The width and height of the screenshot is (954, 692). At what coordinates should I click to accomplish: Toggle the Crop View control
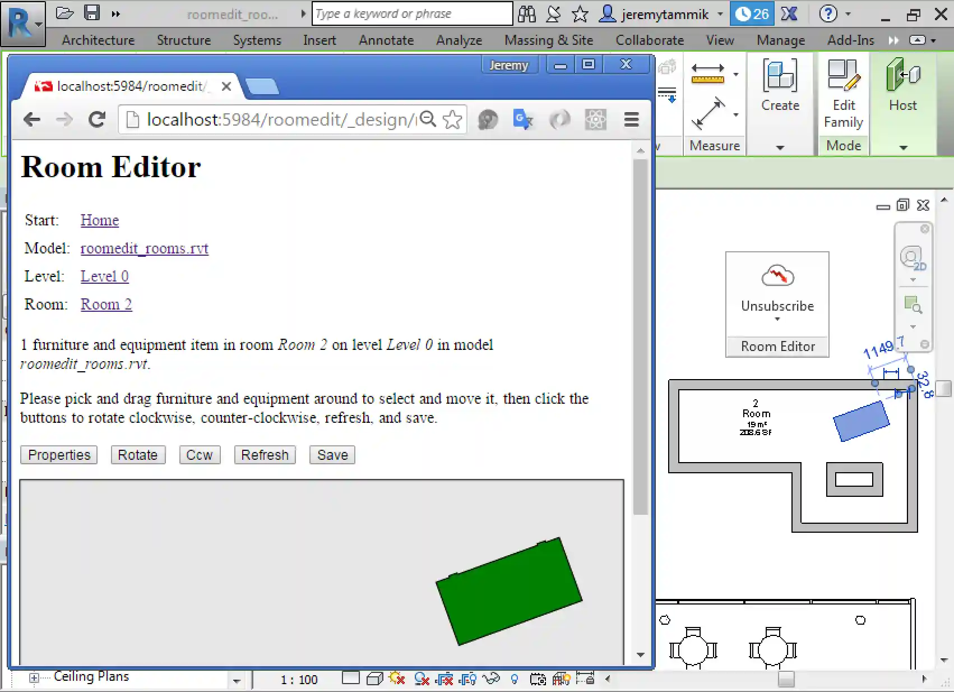(444, 679)
